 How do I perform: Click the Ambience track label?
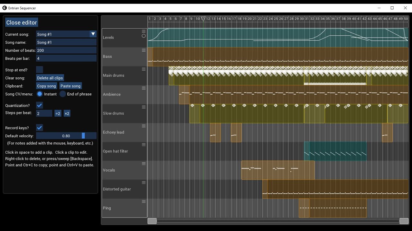112,94
